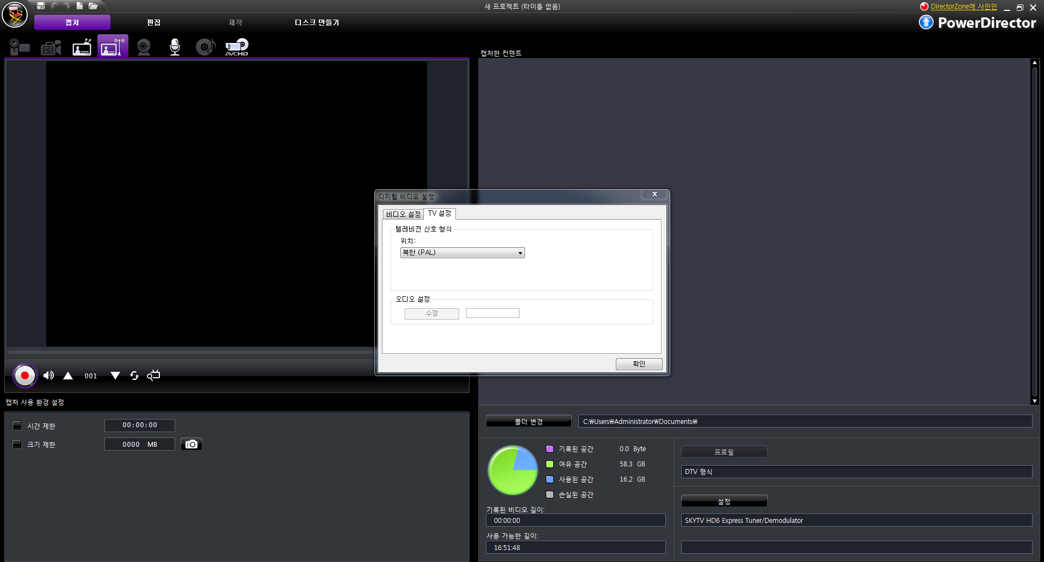Select capture from AVCHD camcorder icon
This screenshot has height=562, width=1044.
(237, 47)
